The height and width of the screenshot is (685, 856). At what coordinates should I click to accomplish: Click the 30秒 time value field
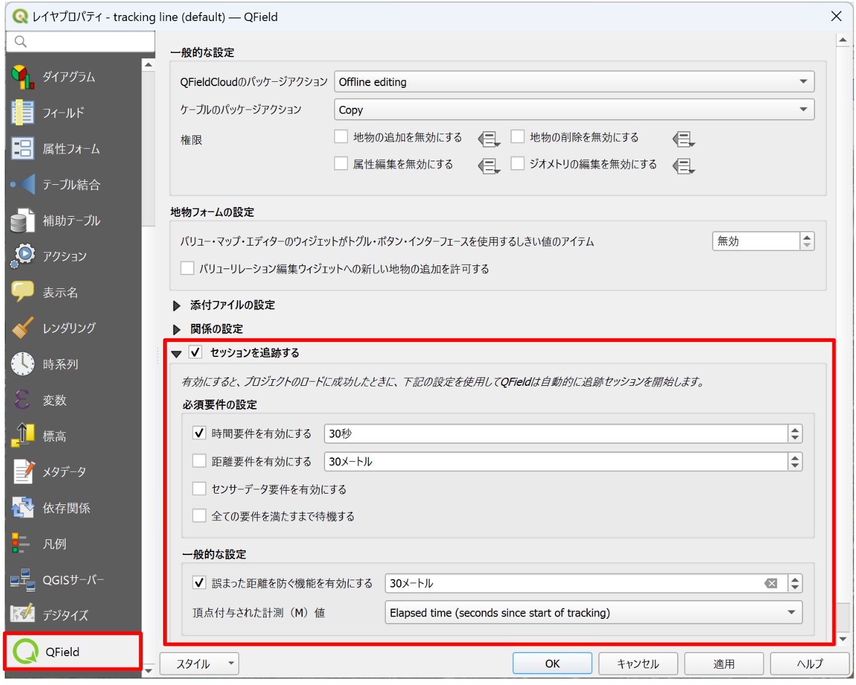(556, 433)
